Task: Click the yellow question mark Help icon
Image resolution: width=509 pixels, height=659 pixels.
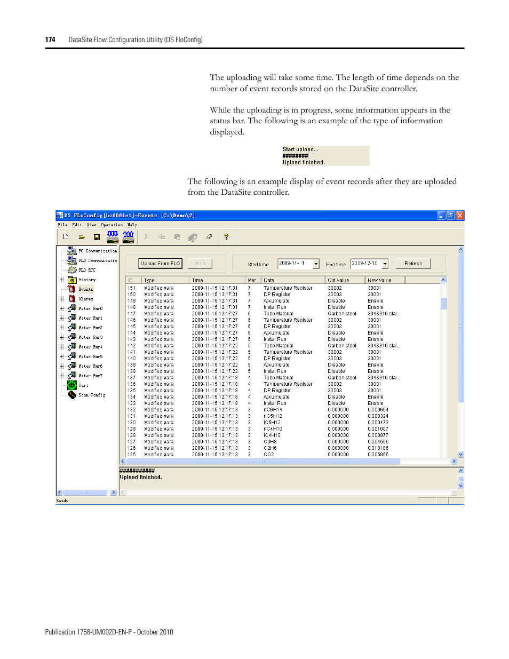Action: (x=226, y=236)
